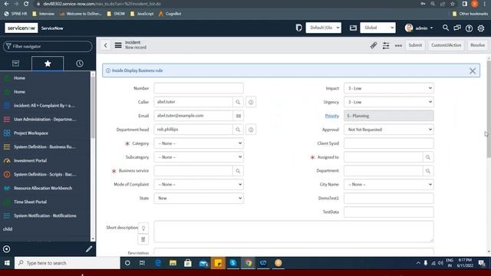Screen dimensions: 491x276
Task: Expand the Urgency dropdown
Action: pyautogui.click(x=389, y=102)
